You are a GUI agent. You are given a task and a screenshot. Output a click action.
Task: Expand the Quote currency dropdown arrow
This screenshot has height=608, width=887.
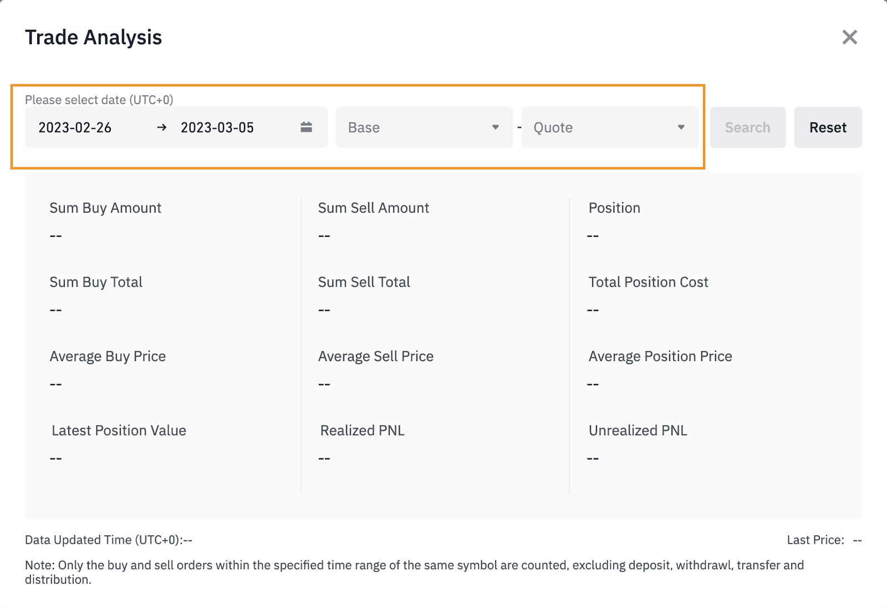click(x=681, y=127)
